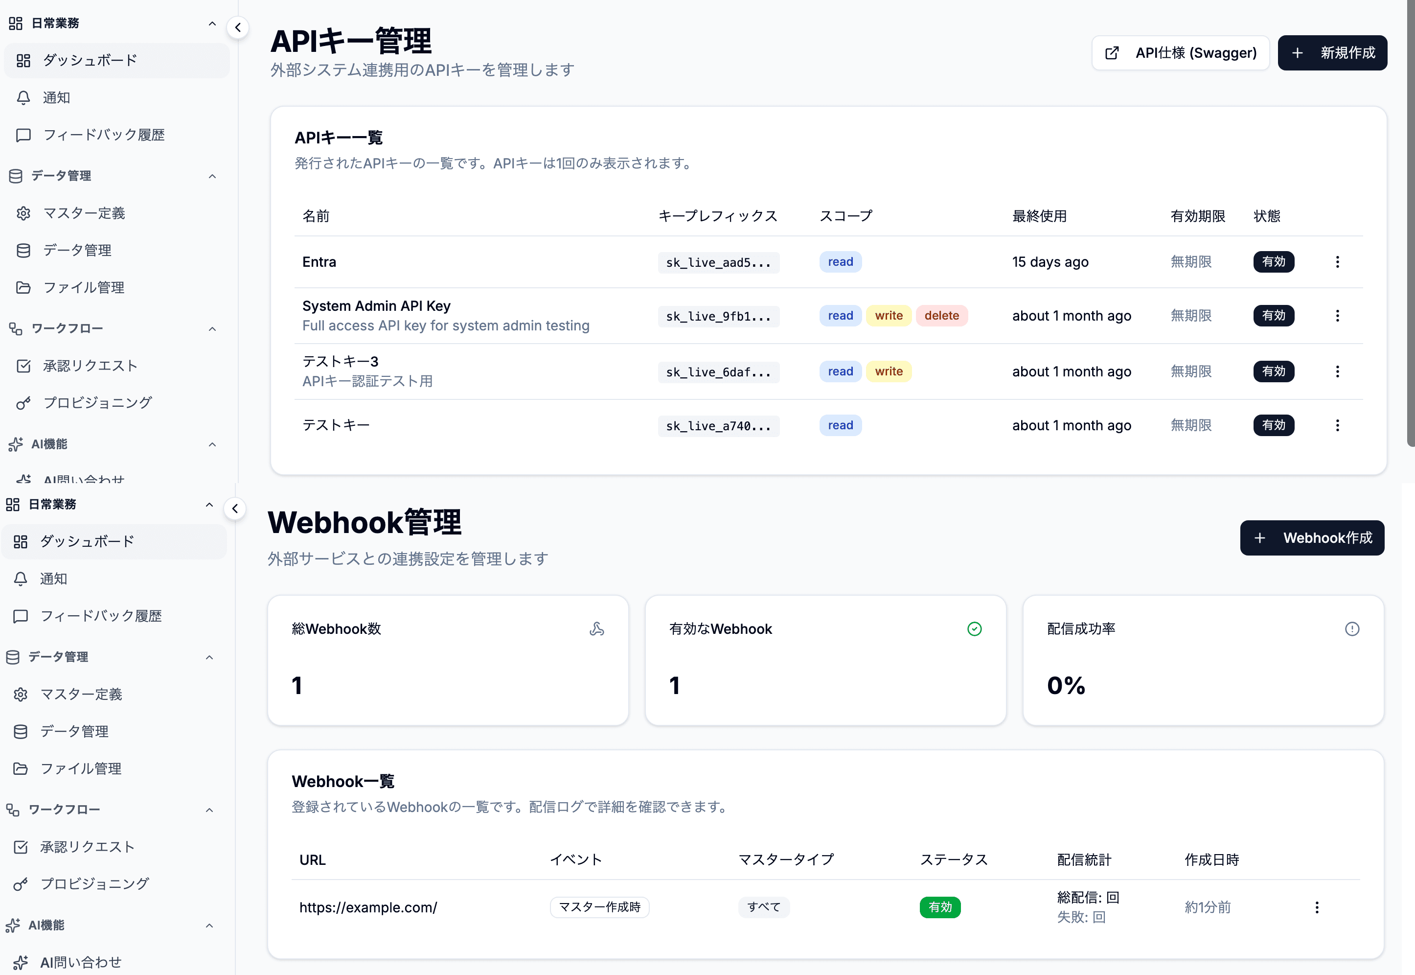The height and width of the screenshot is (975, 1415).
Task: Click the notification bell icon in the APIキー管理 sidebar
Action: point(23,98)
